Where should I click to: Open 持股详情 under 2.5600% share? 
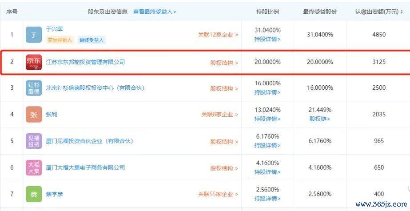point(267,199)
